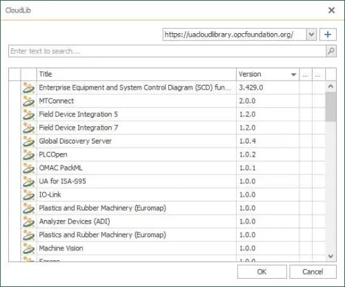345x287 pixels.
Task: Select UA for ISA-S95
Action: 62,181
